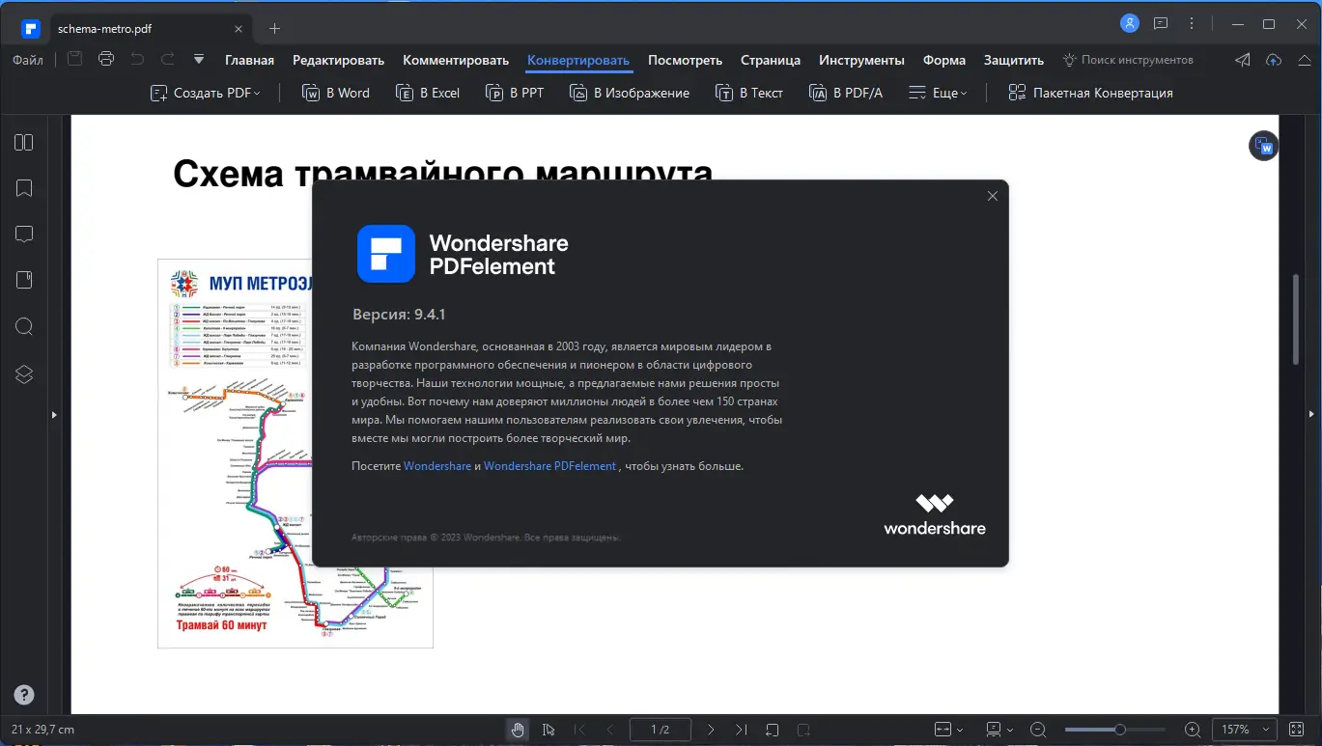Screen dimensions: 1322x746
Task: Click the floating Word convert icon
Action: pos(1263,147)
